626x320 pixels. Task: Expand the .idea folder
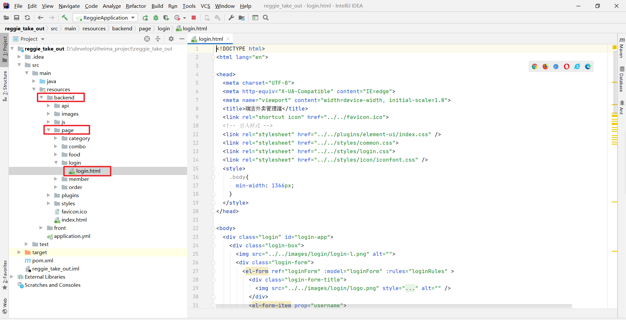click(19, 57)
